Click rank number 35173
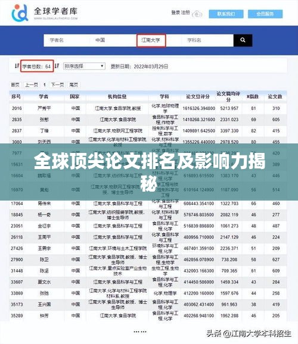This screenshot has height=344, width=298. point(17,305)
